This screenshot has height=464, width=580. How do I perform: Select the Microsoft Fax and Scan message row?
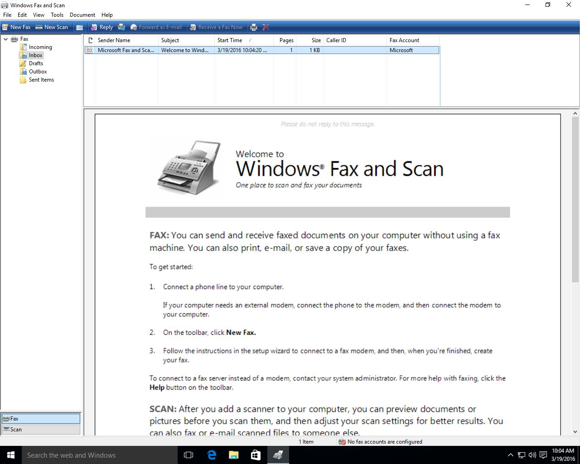262,50
